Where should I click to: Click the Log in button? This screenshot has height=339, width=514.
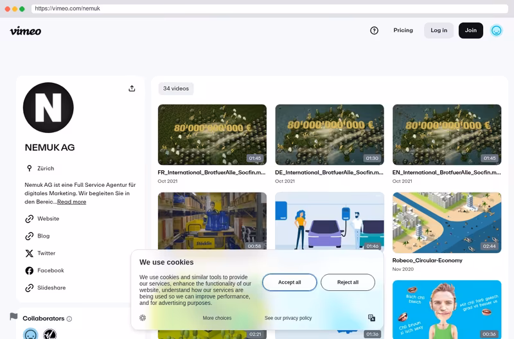(439, 30)
